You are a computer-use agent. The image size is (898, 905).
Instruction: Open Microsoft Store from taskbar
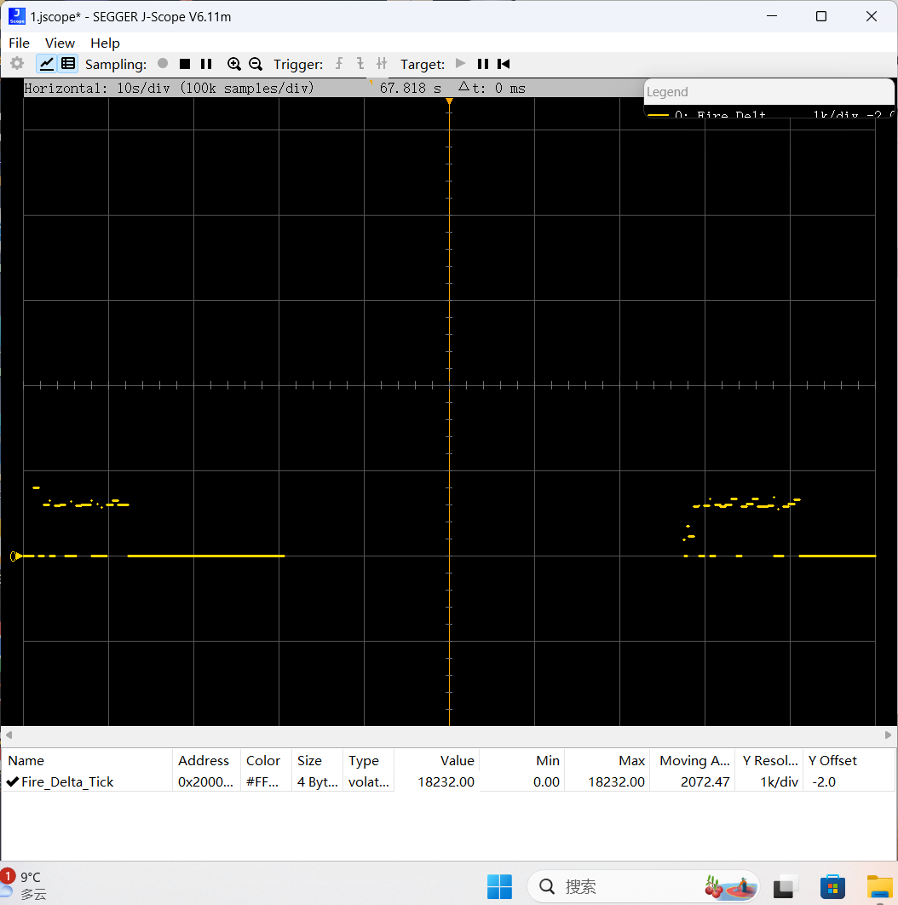coord(832,886)
